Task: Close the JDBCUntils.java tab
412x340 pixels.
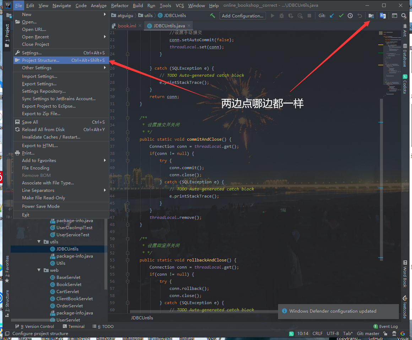Action: pos(189,26)
